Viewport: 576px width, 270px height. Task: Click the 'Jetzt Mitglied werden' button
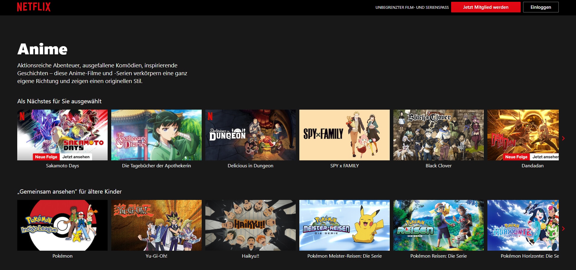pyautogui.click(x=486, y=7)
